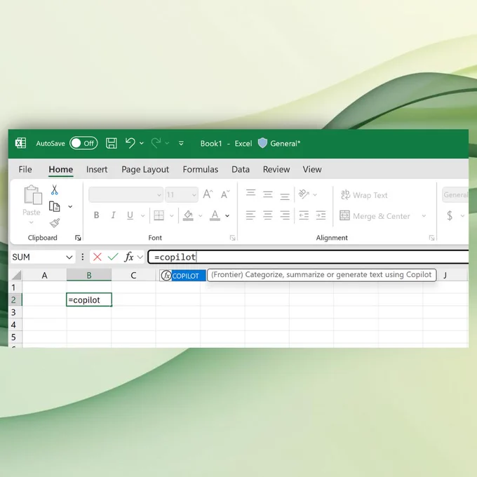Click the Increase Font Size icon

(x=208, y=194)
